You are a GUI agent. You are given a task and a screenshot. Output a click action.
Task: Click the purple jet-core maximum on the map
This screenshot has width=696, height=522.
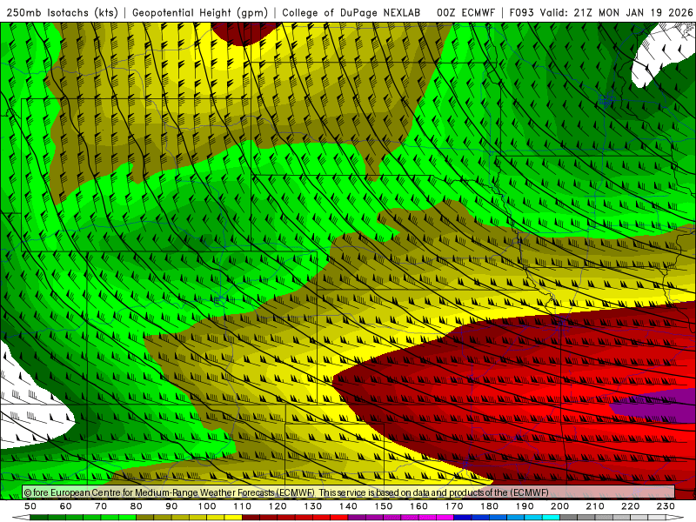tap(657, 405)
